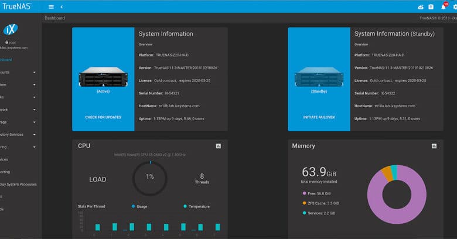
Task: Click CHECK FOR UPDATES
Action: [x=103, y=117]
